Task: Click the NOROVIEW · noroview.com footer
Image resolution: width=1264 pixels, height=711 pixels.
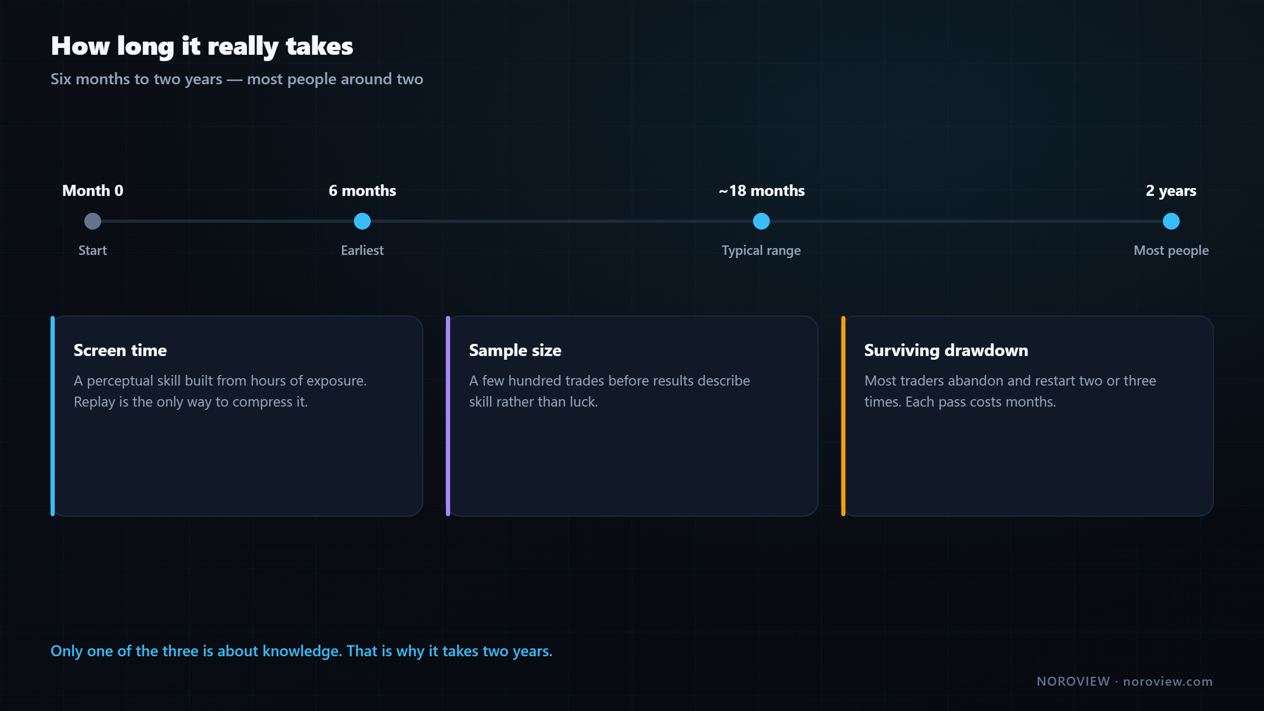Action: pyautogui.click(x=1124, y=682)
